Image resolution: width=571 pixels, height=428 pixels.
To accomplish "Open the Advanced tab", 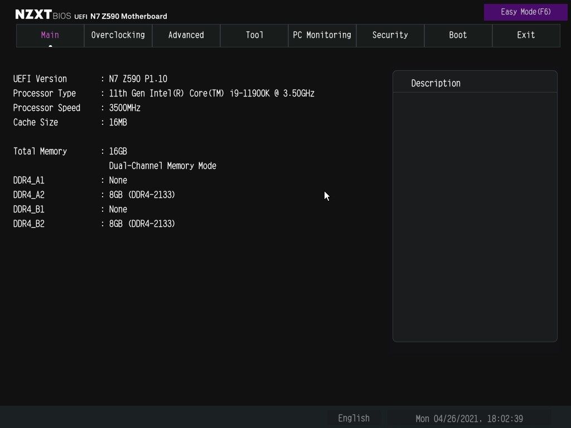I will tap(186, 35).
